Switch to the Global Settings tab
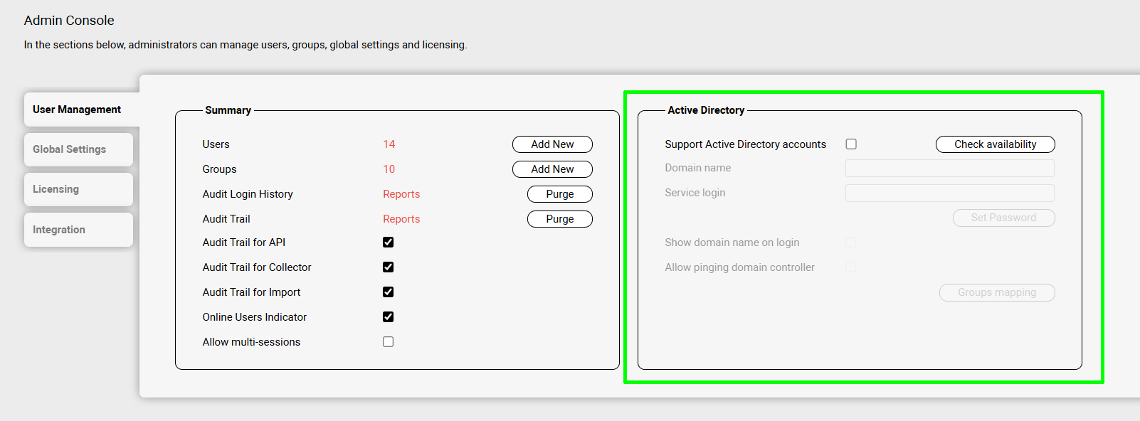The width and height of the screenshot is (1140, 421). tap(70, 149)
